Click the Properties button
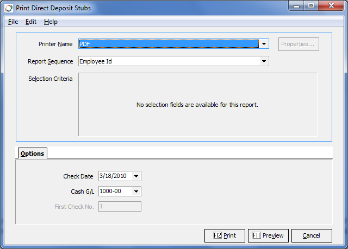Screen dimensions: 348x249 click(x=299, y=44)
